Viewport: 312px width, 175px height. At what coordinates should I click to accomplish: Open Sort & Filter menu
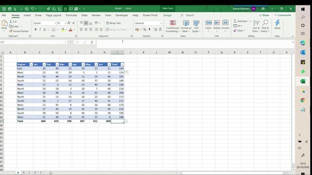(x=256, y=26)
